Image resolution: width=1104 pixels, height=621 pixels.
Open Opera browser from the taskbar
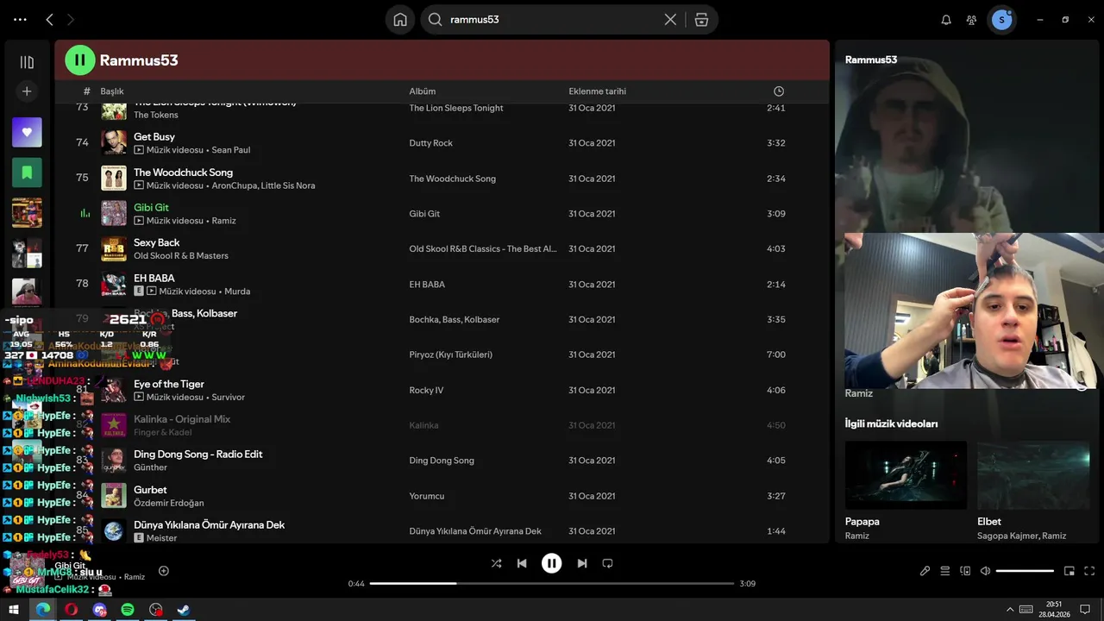pyautogui.click(x=71, y=610)
